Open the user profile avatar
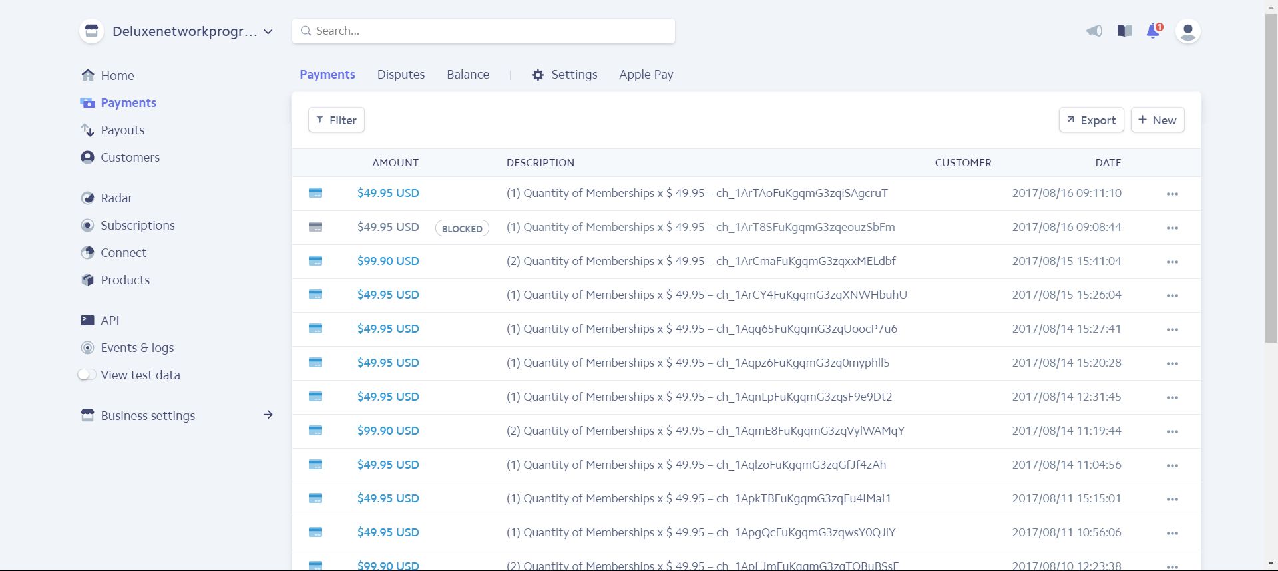Image resolution: width=1278 pixels, height=571 pixels. point(1187,31)
